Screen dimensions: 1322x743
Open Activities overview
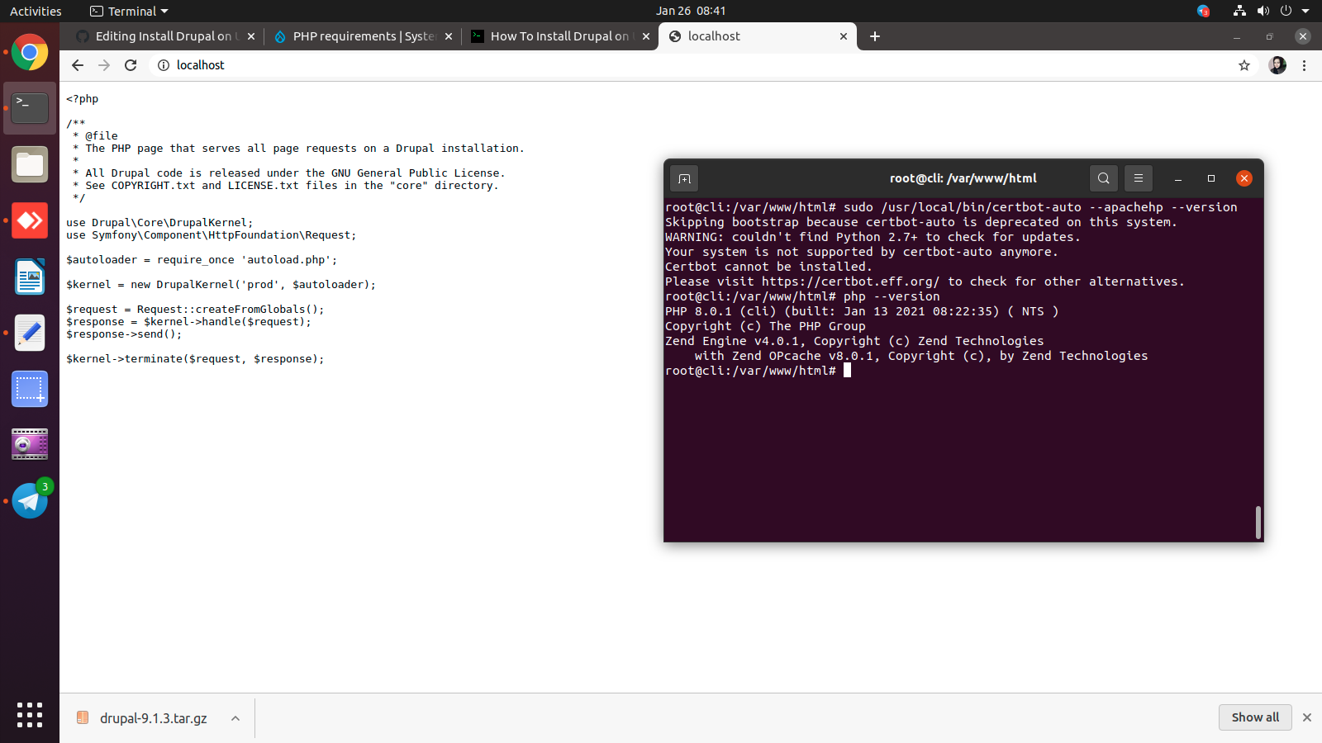click(x=36, y=11)
